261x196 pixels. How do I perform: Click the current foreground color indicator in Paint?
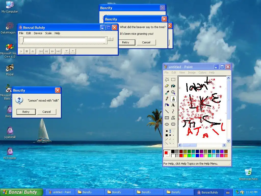pyautogui.click(x=166, y=153)
